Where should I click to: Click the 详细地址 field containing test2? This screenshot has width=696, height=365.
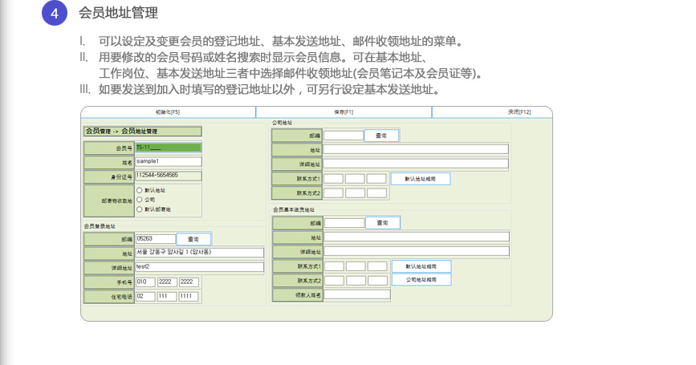199,267
